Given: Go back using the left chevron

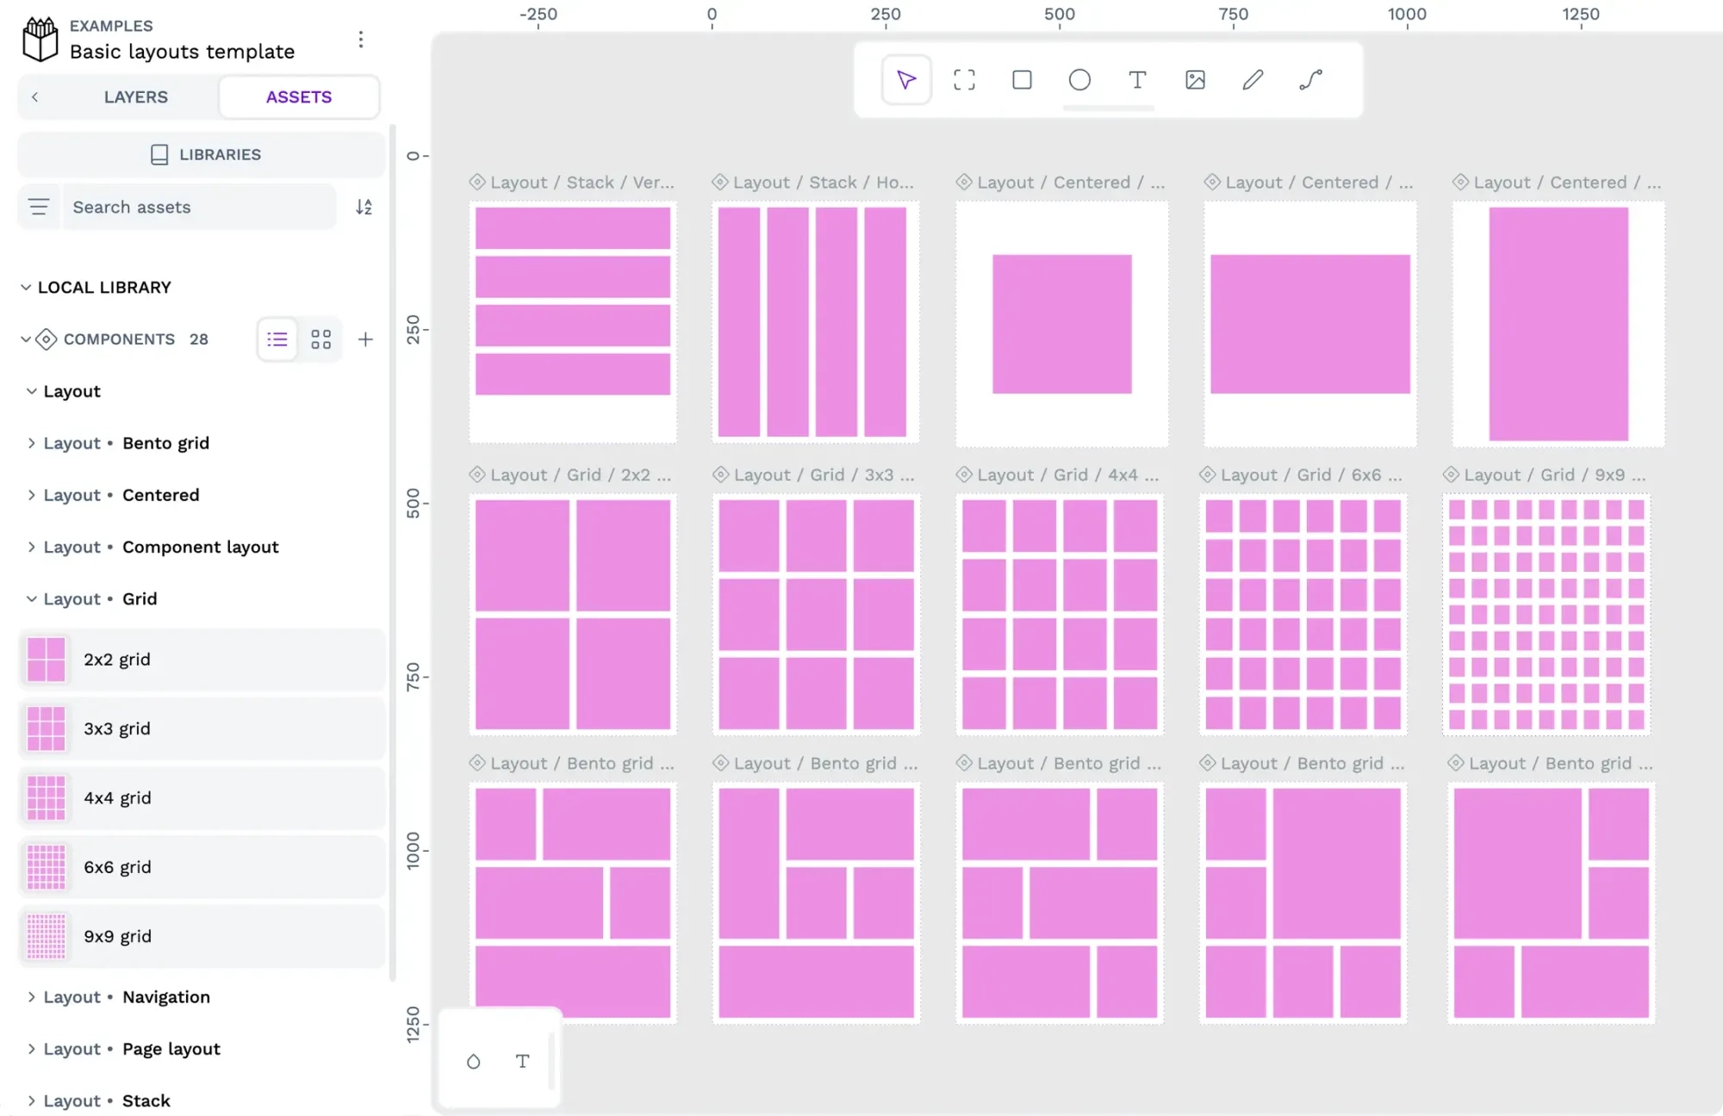Looking at the screenshot, I should [x=35, y=97].
